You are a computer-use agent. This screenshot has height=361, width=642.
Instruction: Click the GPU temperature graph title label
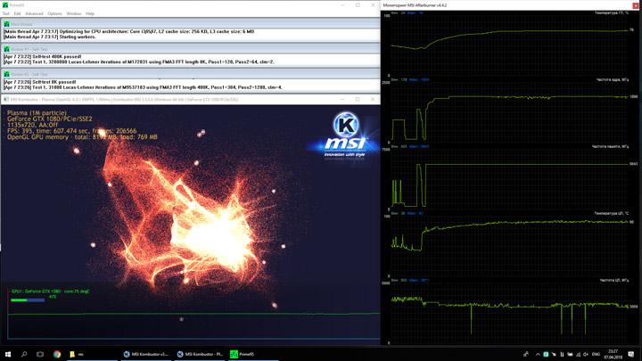coord(612,13)
